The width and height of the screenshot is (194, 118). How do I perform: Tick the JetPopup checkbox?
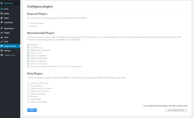28,96
